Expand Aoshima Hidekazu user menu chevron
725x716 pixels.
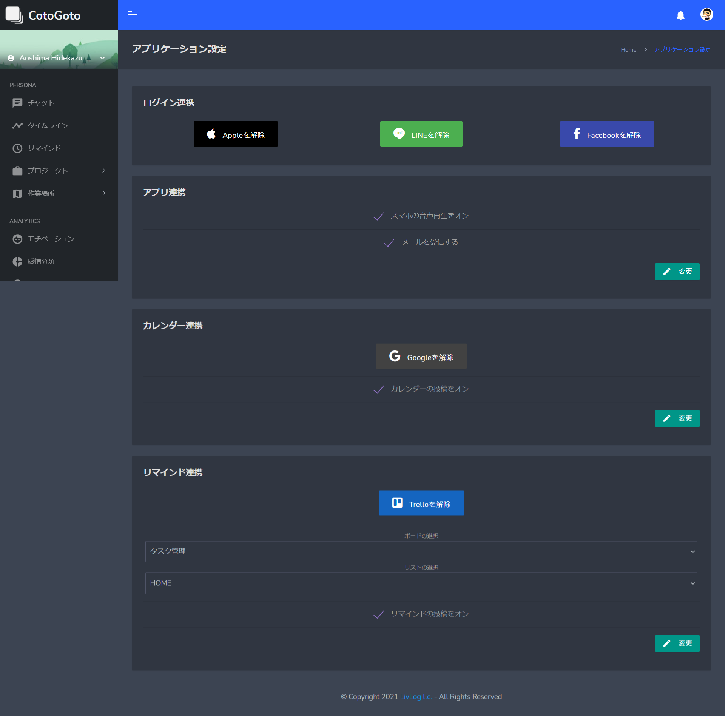(x=102, y=58)
